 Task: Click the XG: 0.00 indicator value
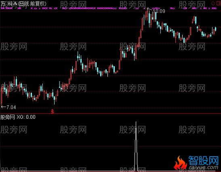(26, 117)
